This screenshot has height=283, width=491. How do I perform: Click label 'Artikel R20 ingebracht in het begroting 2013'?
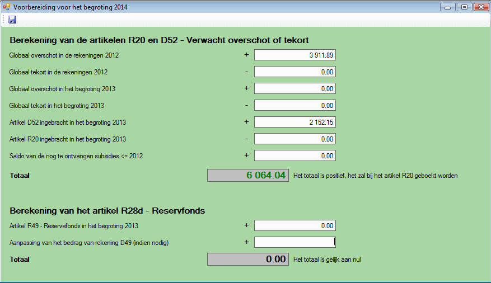68,139
